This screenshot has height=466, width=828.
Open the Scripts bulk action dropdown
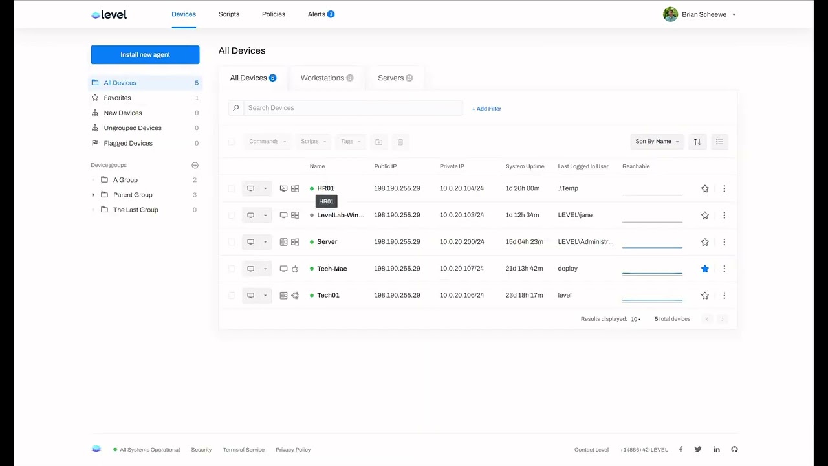point(313,142)
